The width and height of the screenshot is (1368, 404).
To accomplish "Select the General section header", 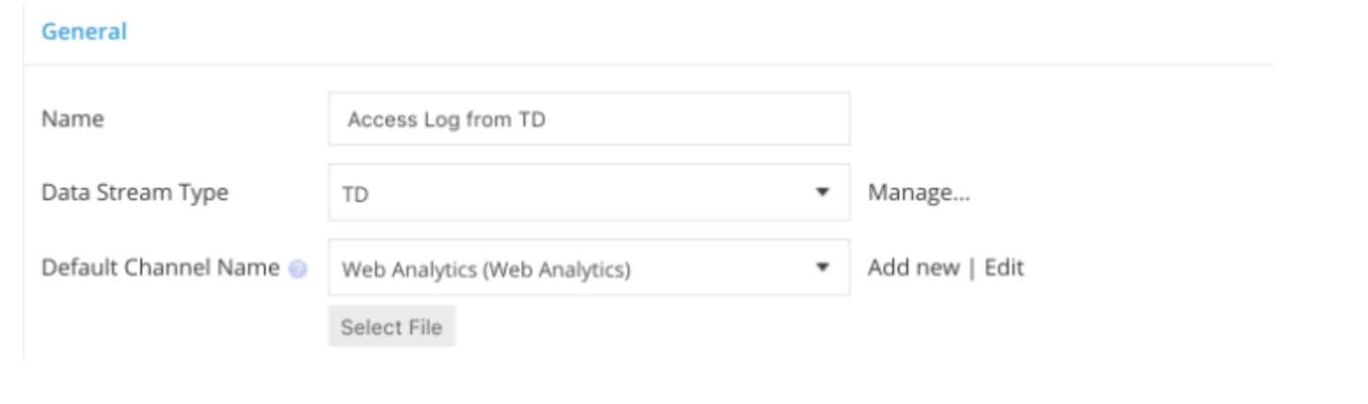I will click(x=84, y=32).
